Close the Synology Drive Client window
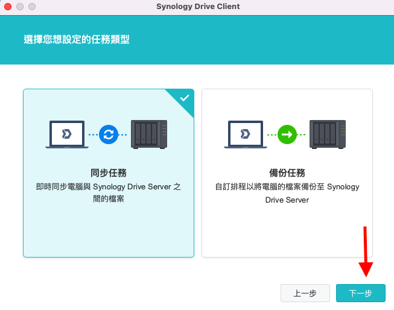 (x=8, y=7)
